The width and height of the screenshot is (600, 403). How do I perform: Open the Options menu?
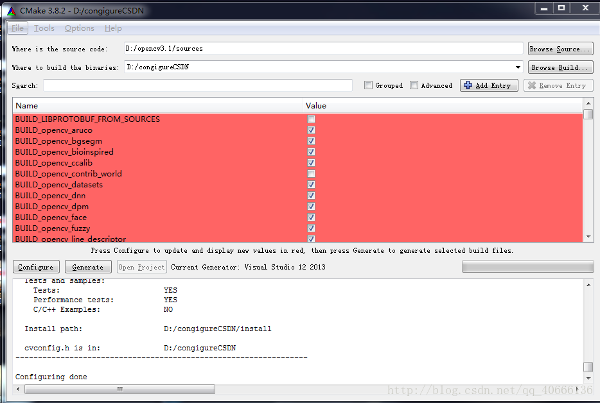coord(79,28)
